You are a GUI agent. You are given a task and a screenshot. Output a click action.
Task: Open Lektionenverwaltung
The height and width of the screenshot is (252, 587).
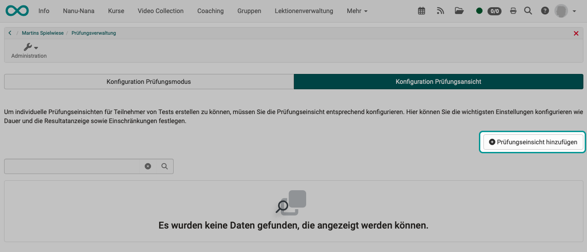point(304,11)
